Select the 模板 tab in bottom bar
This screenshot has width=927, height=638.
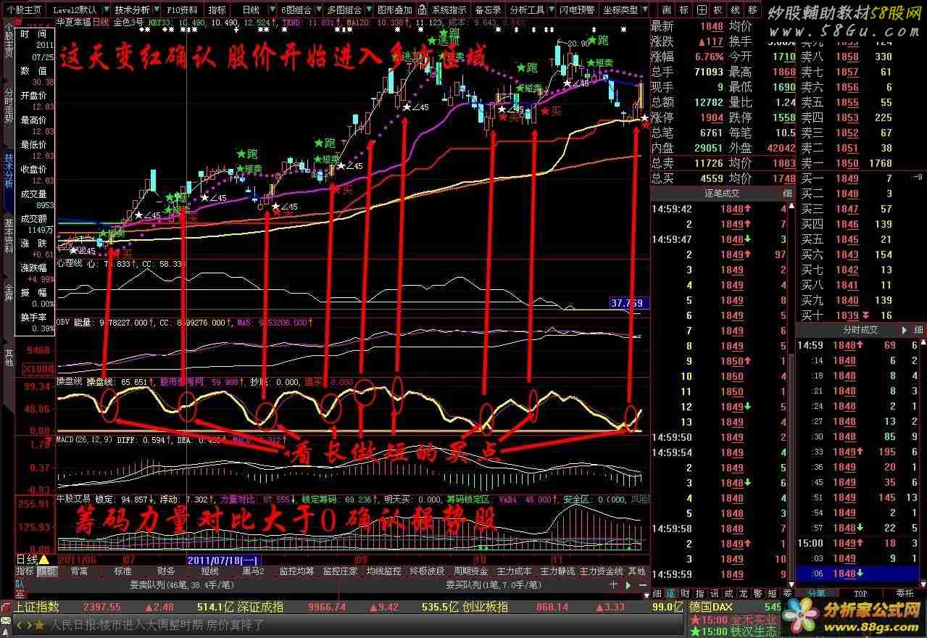tap(46, 571)
